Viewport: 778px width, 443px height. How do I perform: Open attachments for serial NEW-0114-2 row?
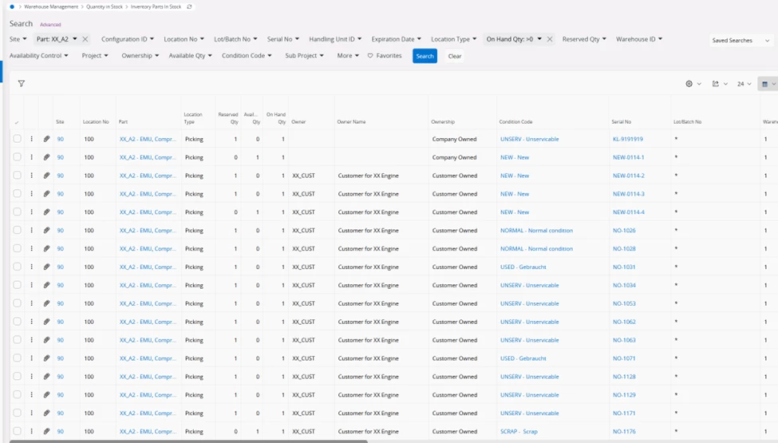click(x=46, y=176)
